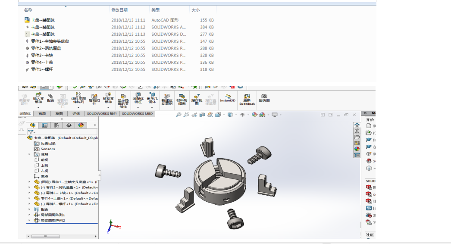Switch to the 布局 ribbon tab
This screenshot has width=451, height=244.
[x=42, y=114]
